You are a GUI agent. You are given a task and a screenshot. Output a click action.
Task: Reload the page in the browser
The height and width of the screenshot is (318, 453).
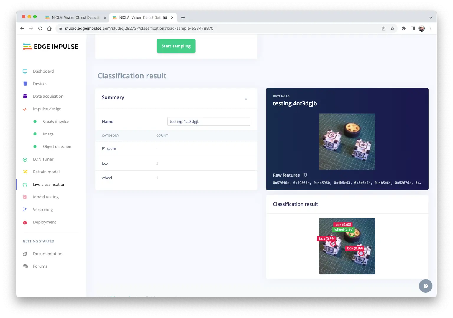point(40,29)
